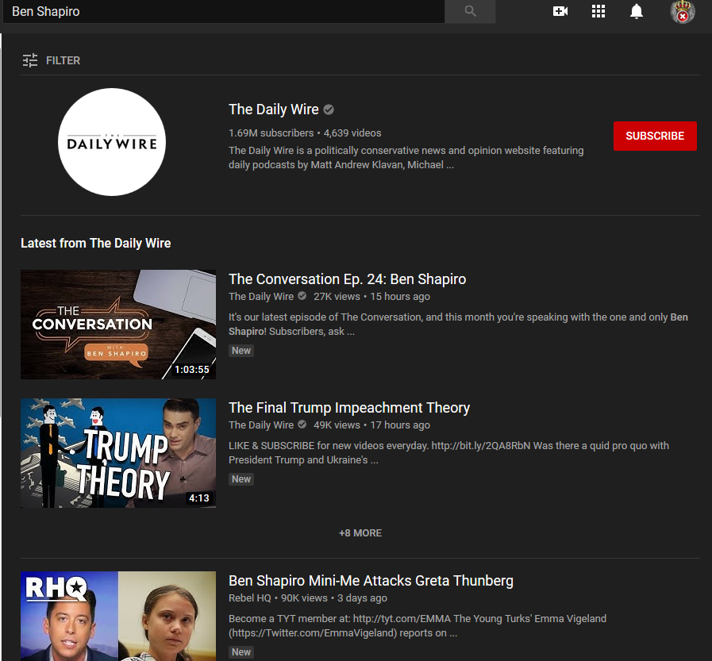Click the 1:03:55 duration label
712x661 pixels.
(x=192, y=370)
